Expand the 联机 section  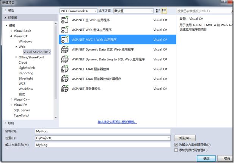[5, 123]
